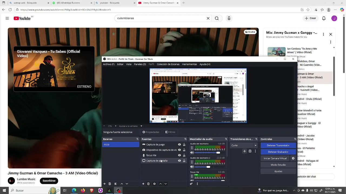This screenshot has width=346, height=194.
Task: Click Iniciar Cámara Virtual button
Action: 275,158
